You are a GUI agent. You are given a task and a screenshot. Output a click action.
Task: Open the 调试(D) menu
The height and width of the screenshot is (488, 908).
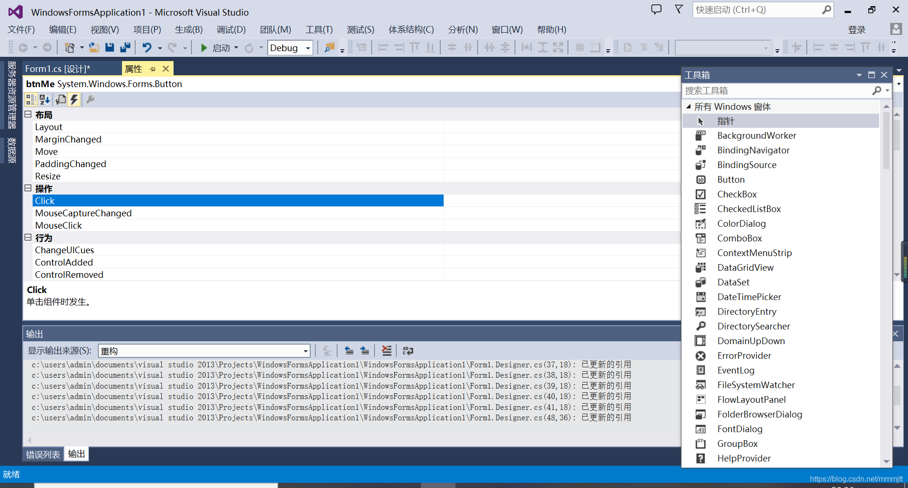click(x=231, y=29)
